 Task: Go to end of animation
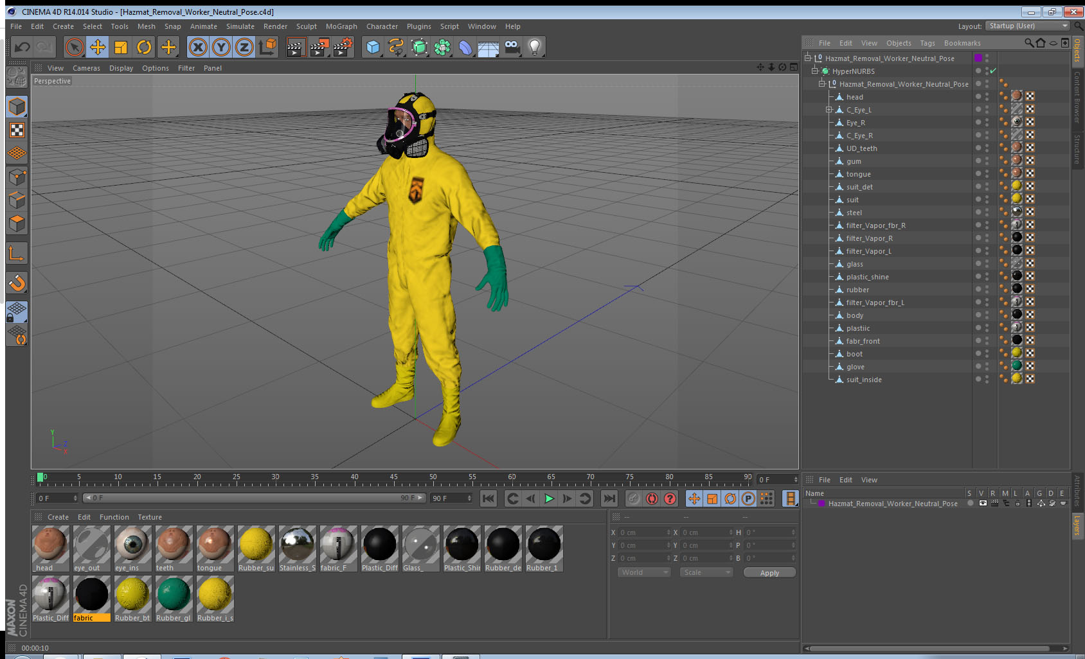pyautogui.click(x=609, y=498)
